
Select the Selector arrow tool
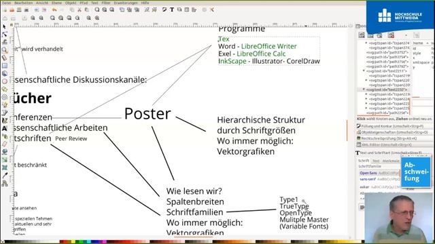[5, 26]
